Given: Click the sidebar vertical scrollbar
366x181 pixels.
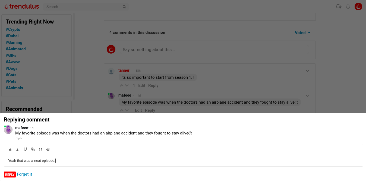Looking at the screenshot, I should [74, 57].
